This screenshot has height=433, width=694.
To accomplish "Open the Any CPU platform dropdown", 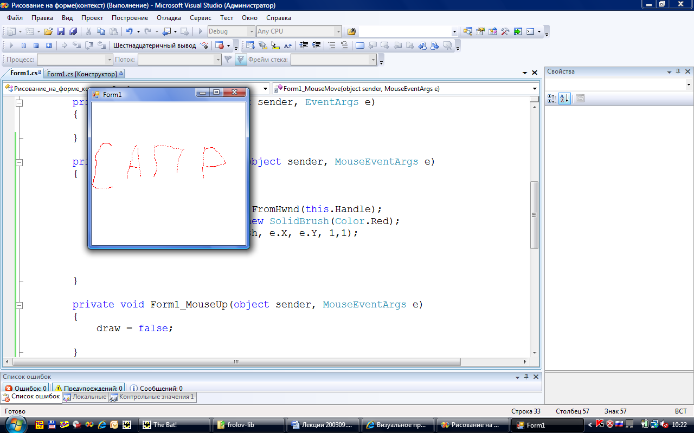I will click(338, 31).
